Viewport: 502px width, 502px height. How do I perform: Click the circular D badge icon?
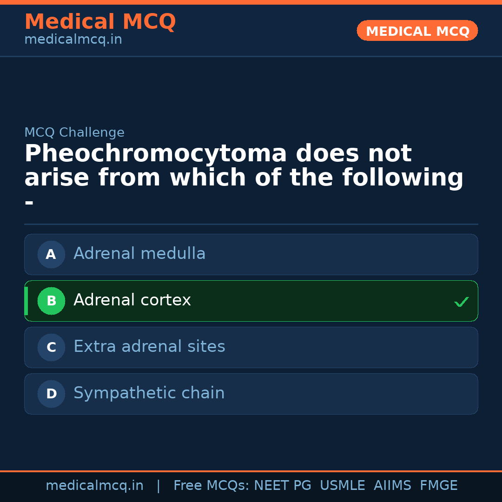pos(51,394)
